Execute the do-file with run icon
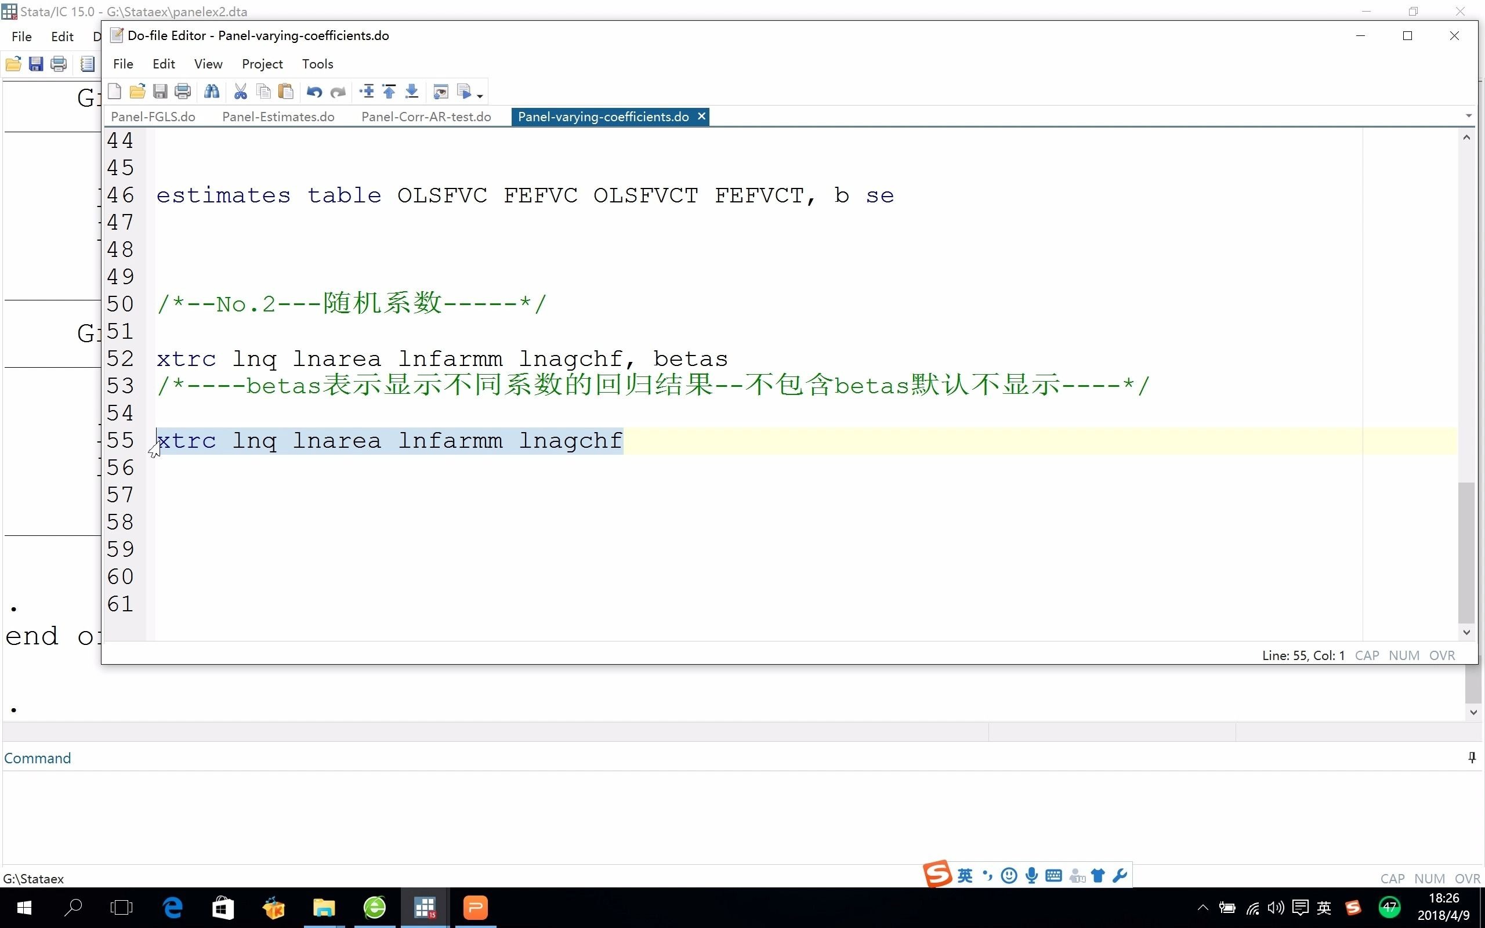 465,92
